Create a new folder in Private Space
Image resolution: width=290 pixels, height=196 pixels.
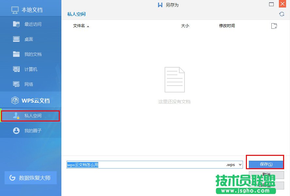[x=274, y=26]
